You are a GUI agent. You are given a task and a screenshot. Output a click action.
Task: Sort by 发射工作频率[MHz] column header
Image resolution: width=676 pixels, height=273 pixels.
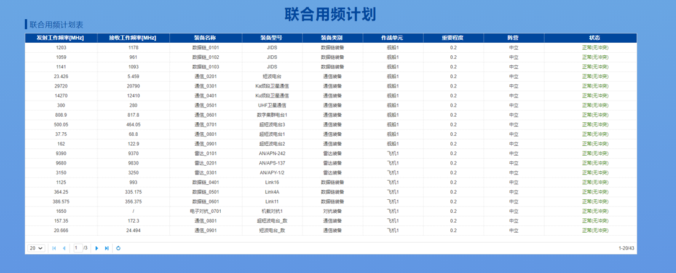tap(61, 38)
